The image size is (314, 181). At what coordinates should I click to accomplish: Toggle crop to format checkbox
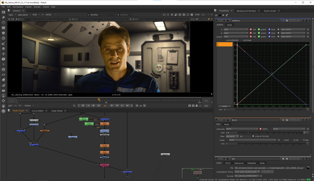pyautogui.click(x=253, y=136)
